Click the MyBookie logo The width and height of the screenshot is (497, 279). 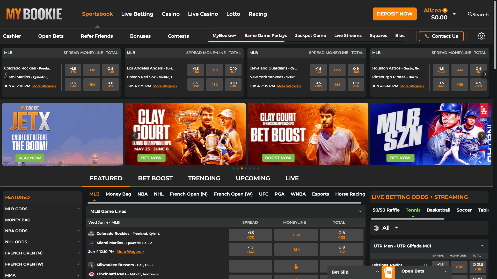34,14
